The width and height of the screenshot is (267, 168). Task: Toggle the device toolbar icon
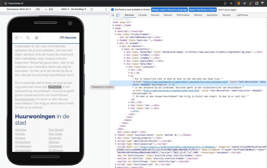coord(118,15)
